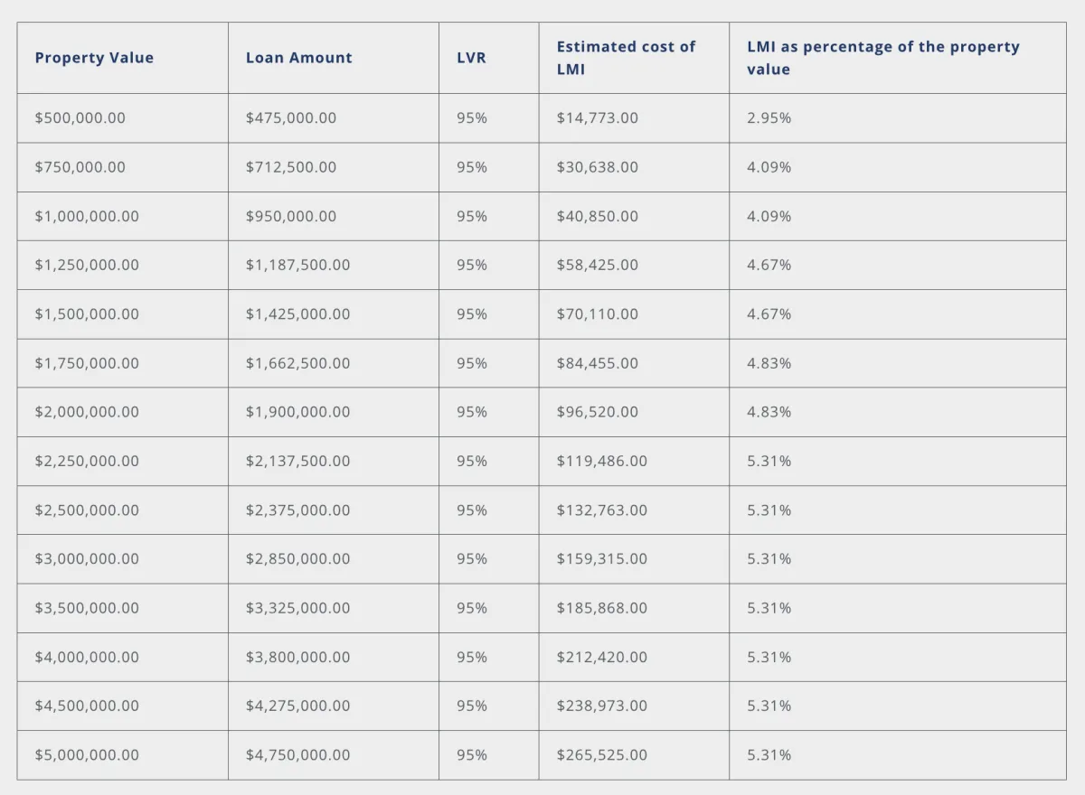Click the $119,486.00 LMI cost cell
The height and width of the screenshot is (795, 1085).
tap(601, 461)
